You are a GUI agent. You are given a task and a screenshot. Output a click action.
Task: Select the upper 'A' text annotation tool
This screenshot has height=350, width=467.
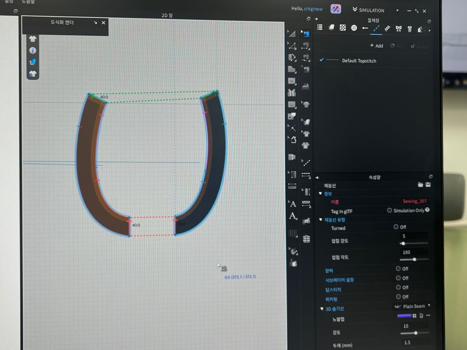pos(292,204)
